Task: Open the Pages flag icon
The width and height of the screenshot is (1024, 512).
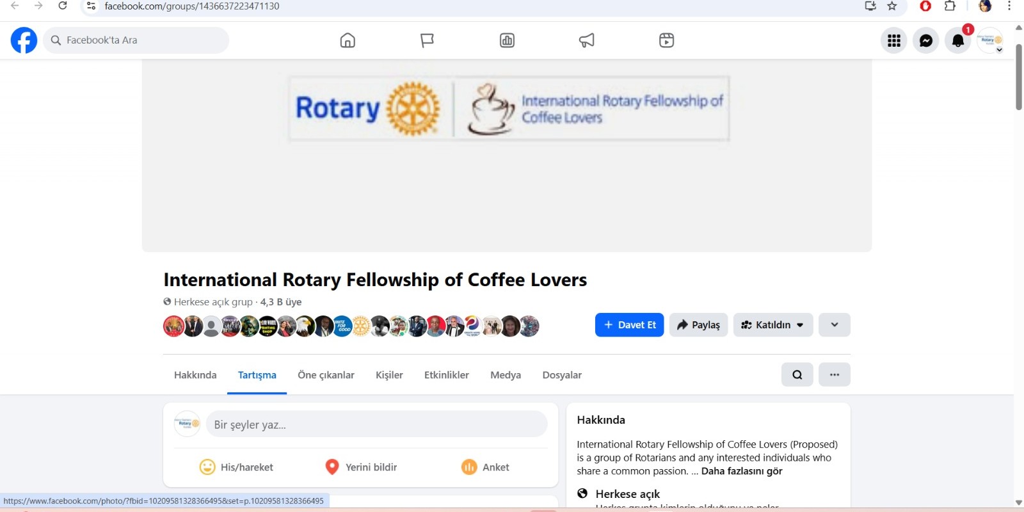Action: point(427,40)
